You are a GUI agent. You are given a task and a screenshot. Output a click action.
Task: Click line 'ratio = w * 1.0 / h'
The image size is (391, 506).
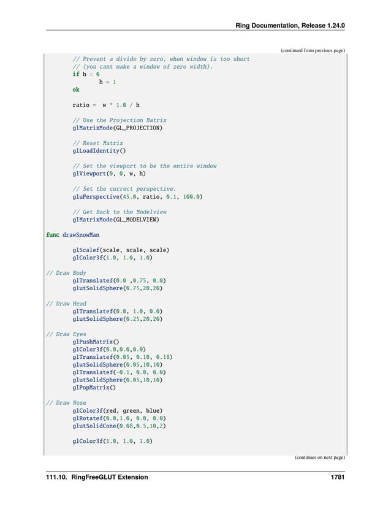[x=106, y=105]
